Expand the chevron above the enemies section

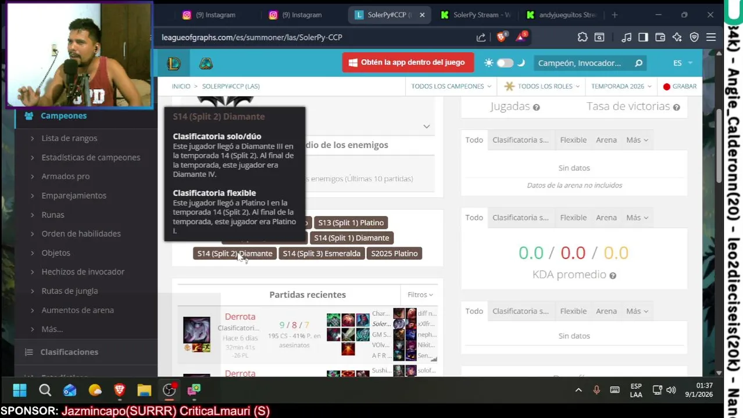tap(426, 127)
